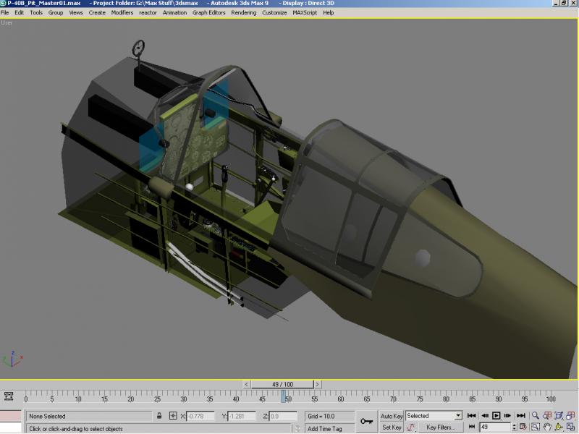Activate the Pan View hand tool
Image resolution: width=579 pixels, height=434 pixels.
[547, 427]
